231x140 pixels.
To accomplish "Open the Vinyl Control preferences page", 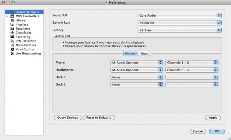I will tap(25, 49).
